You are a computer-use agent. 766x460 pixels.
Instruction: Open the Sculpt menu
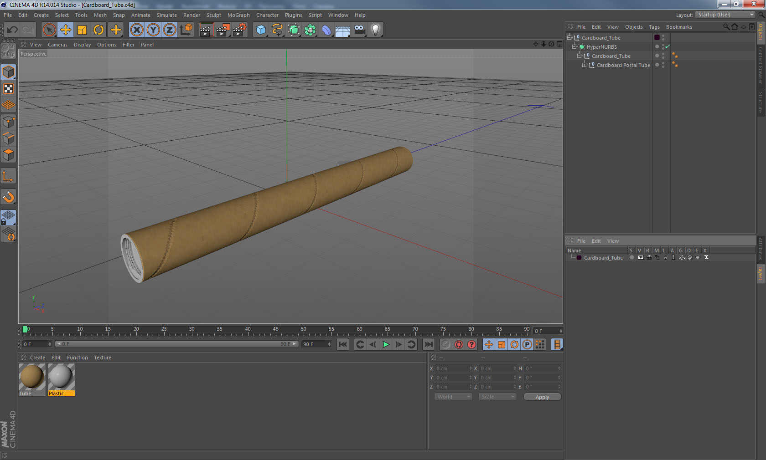pyautogui.click(x=213, y=15)
